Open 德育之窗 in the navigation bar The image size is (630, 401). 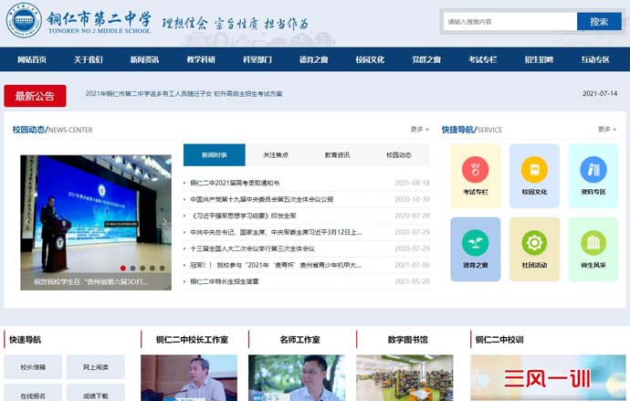pyautogui.click(x=313, y=59)
